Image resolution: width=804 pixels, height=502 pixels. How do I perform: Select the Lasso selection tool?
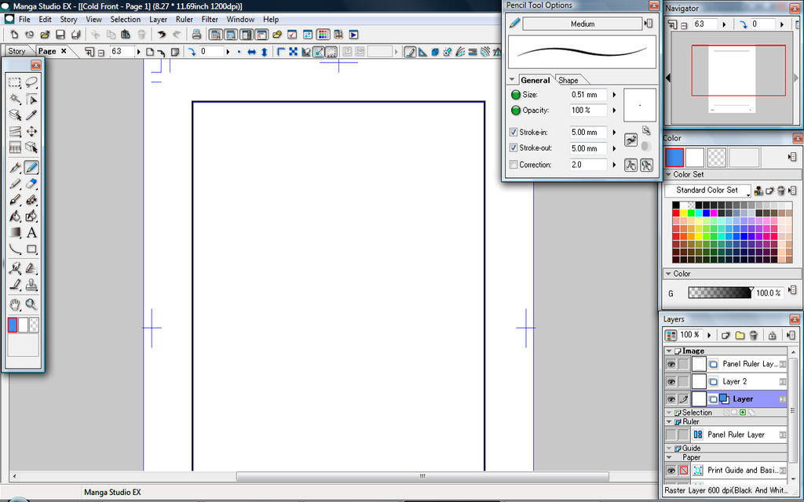pos(31,82)
